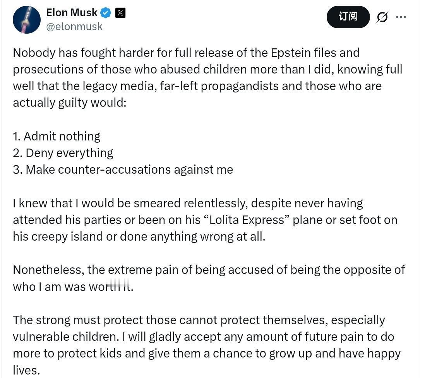
Task: Open the three-dot more options menu
Action: [401, 17]
